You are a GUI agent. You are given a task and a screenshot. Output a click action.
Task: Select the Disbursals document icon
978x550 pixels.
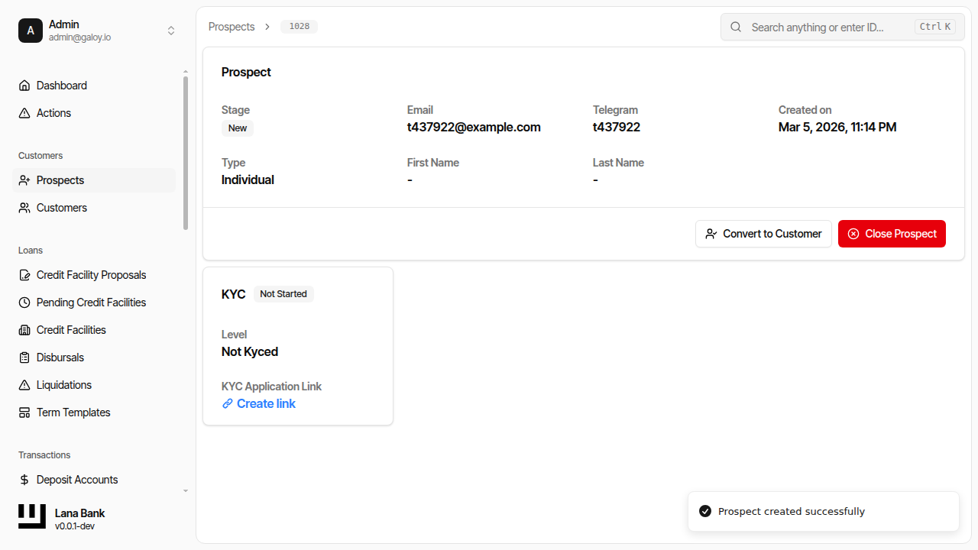pyautogui.click(x=24, y=357)
